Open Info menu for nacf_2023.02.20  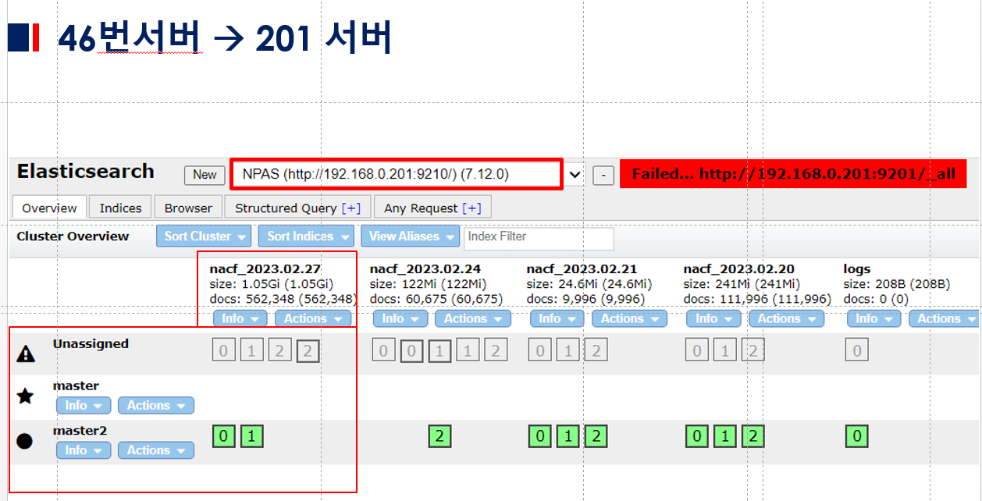tap(713, 318)
